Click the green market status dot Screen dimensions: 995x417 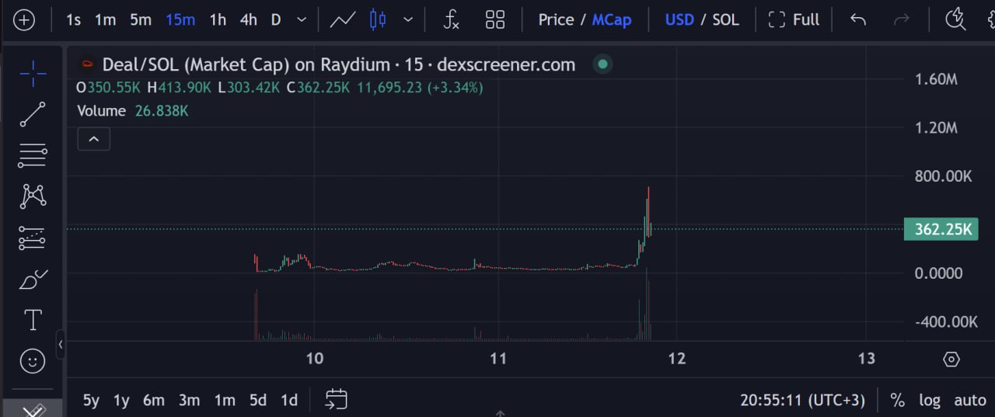click(602, 64)
